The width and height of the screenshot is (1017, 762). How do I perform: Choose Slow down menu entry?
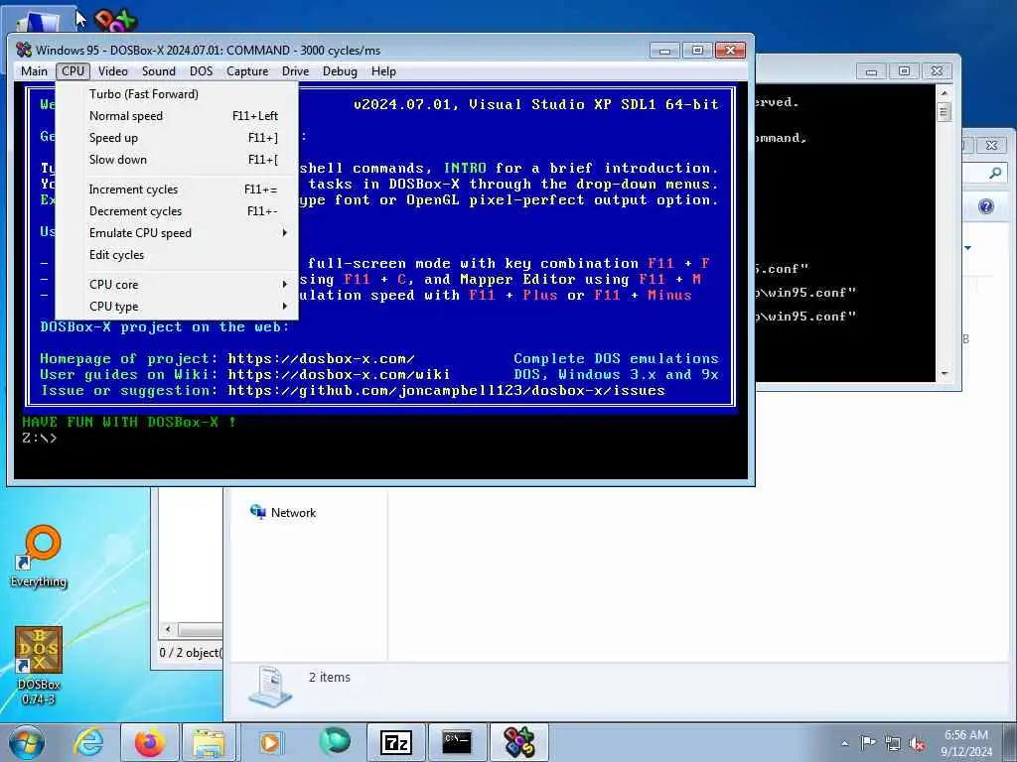coord(177,160)
